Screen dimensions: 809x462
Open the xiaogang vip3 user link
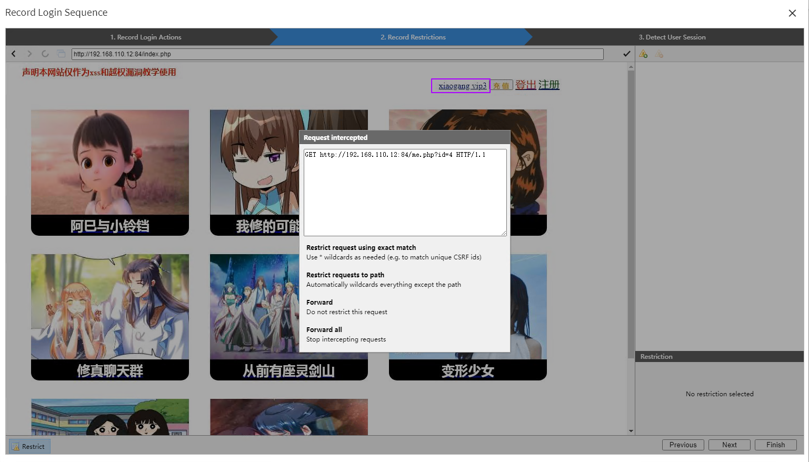(462, 86)
